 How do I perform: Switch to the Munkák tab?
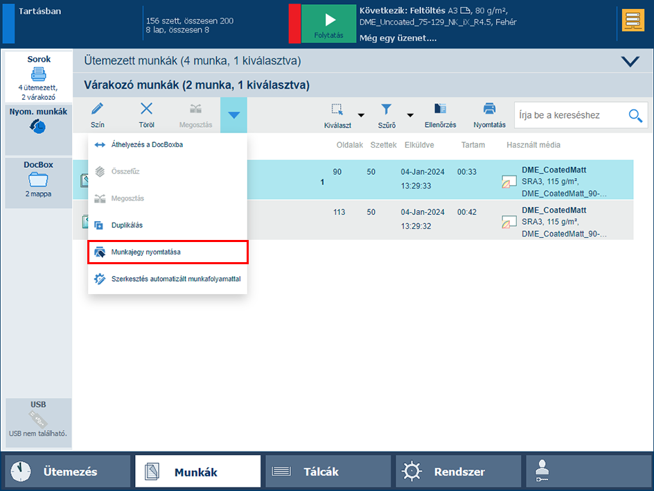click(x=197, y=471)
